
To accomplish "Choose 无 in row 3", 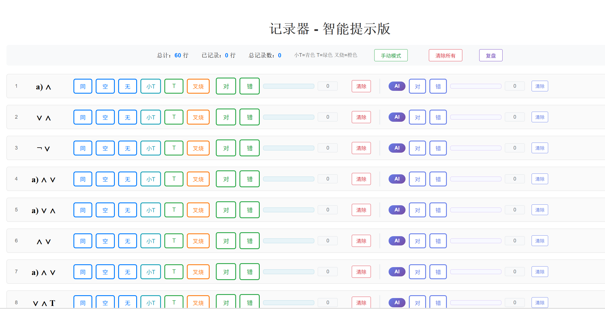I will (127, 148).
